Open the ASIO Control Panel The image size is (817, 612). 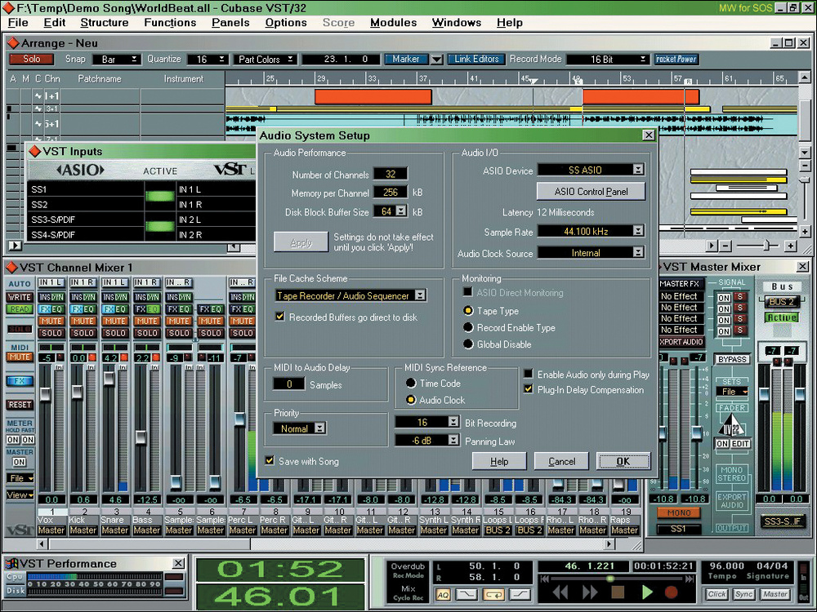point(590,191)
